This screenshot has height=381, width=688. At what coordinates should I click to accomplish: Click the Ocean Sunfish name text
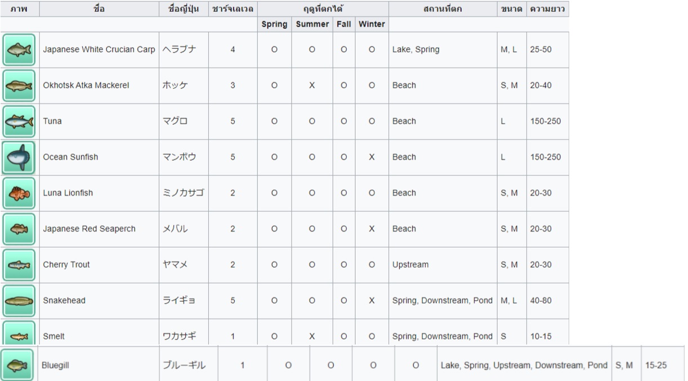point(70,157)
